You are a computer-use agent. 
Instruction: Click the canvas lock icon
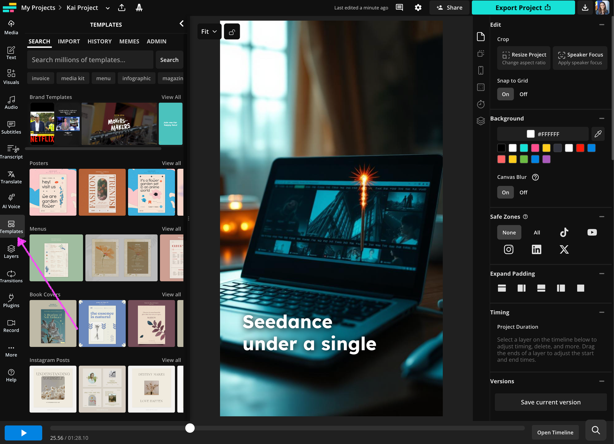232,32
